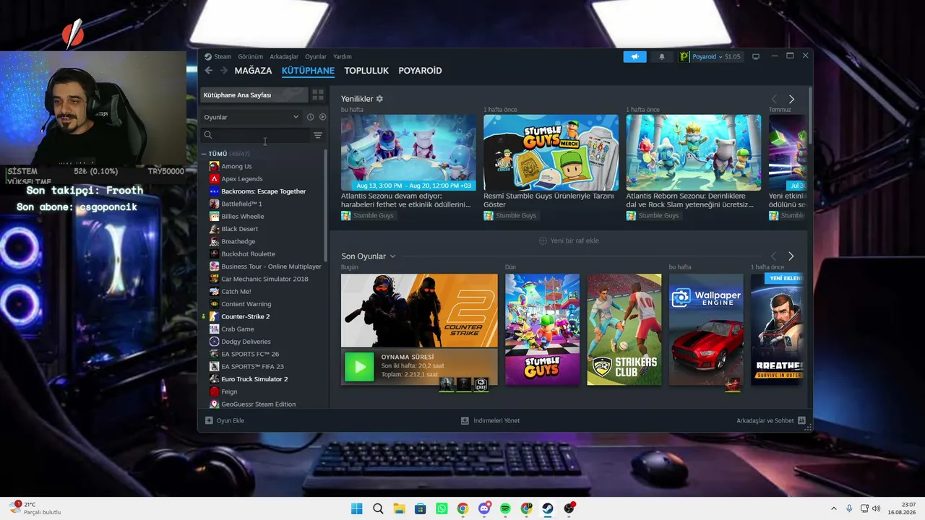Click the GeoGuessr Steam Edition icon
The width and height of the screenshot is (925, 520).
point(214,404)
